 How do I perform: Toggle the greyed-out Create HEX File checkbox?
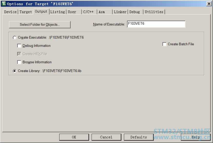click(x=19, y=54)
